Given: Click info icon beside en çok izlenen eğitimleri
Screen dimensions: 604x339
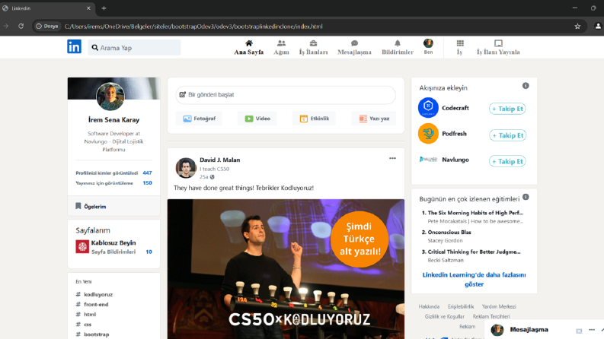Looking at the screenshot, I should [x=526, y=197].
